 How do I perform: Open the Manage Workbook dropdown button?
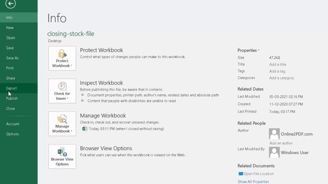(x=62, y=124)
